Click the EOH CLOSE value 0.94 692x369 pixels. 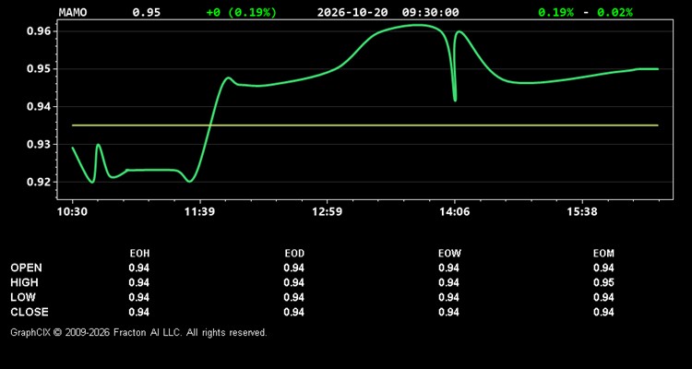coord(139,312)
